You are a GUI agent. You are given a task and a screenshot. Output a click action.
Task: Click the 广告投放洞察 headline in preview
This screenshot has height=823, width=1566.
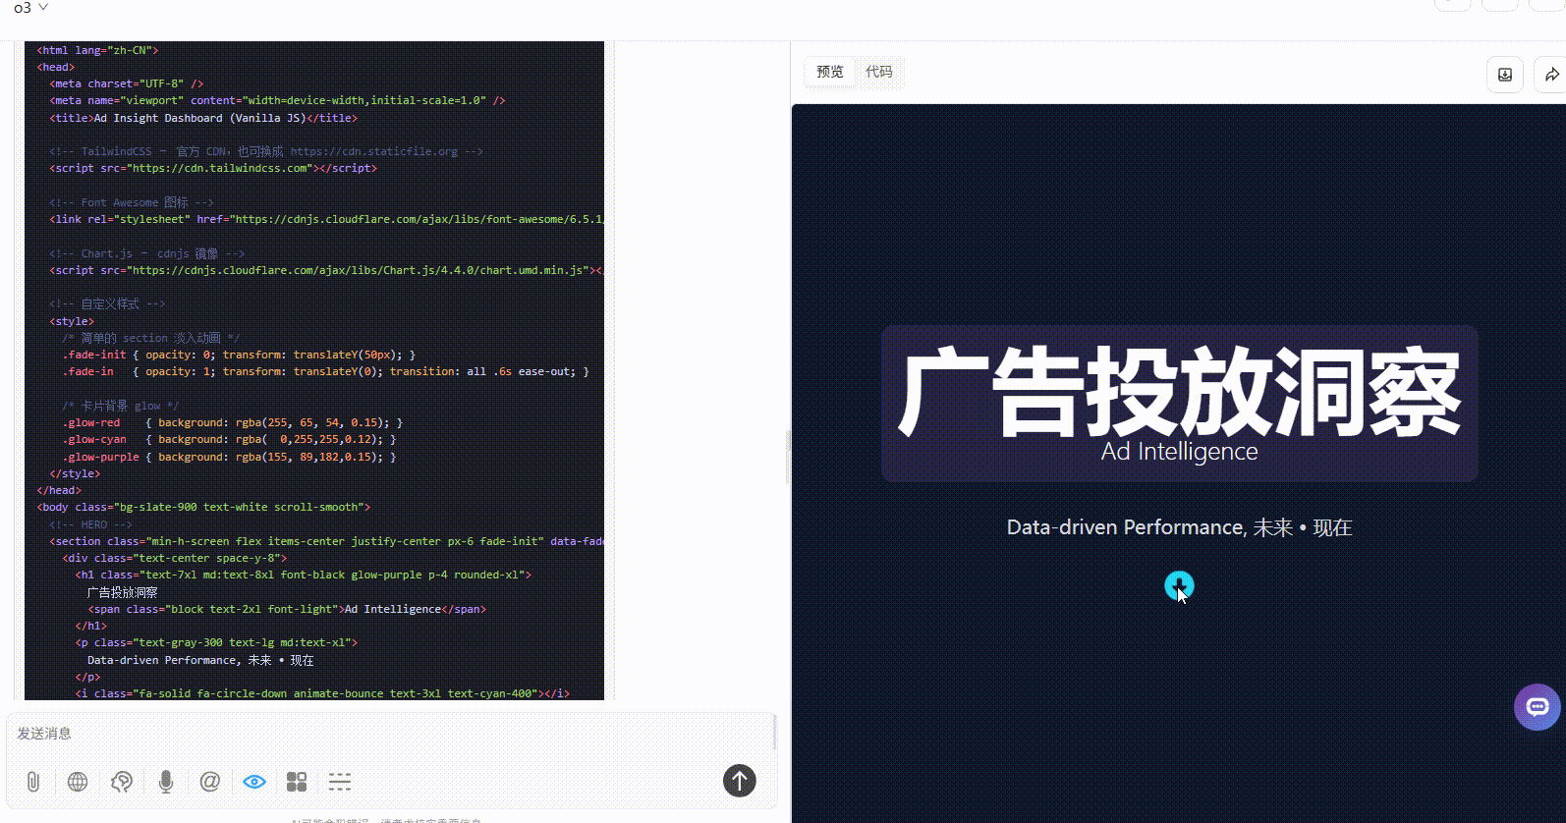[x=1179, y=391]
